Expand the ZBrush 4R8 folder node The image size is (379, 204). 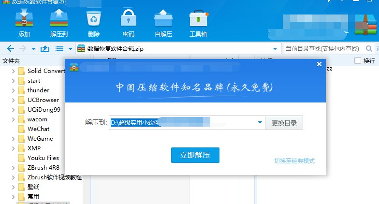(14, 168)
